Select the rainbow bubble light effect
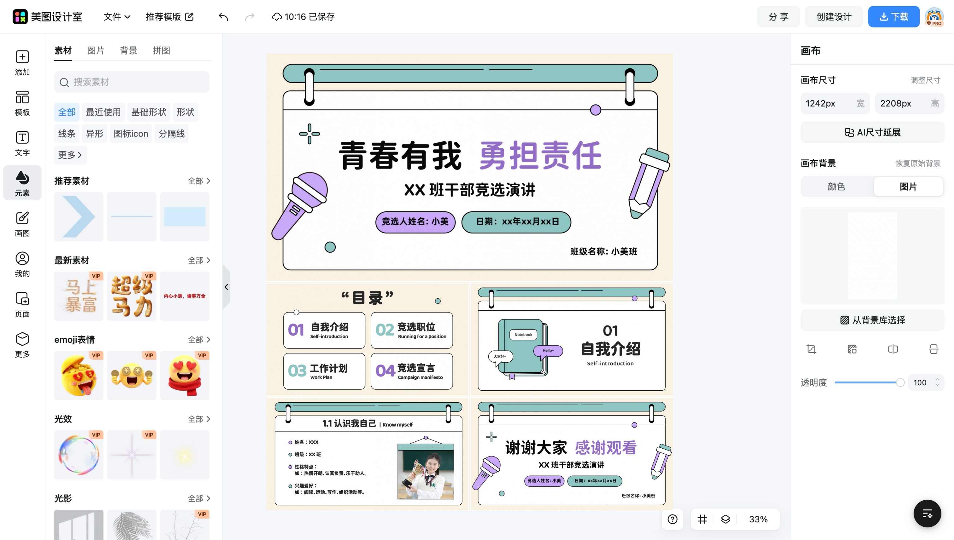The image size is (954, 540). coord(79,455)
